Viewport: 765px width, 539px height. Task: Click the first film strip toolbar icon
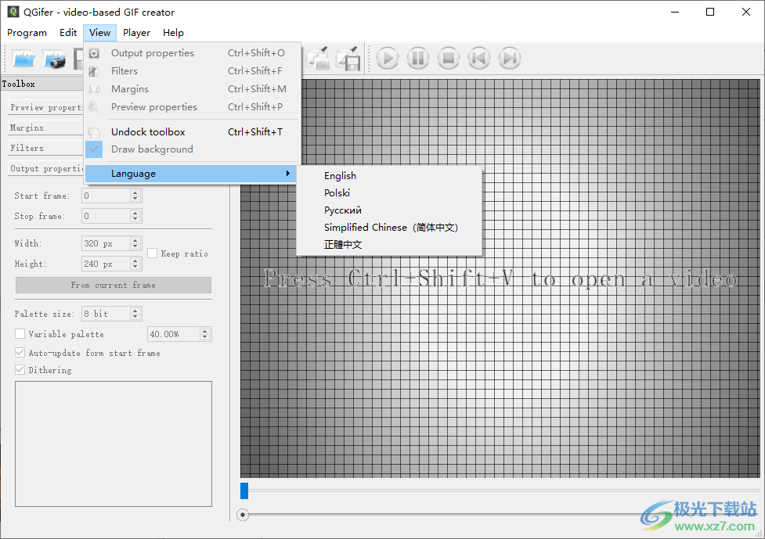pyautogui.click(x=23, y=59)
